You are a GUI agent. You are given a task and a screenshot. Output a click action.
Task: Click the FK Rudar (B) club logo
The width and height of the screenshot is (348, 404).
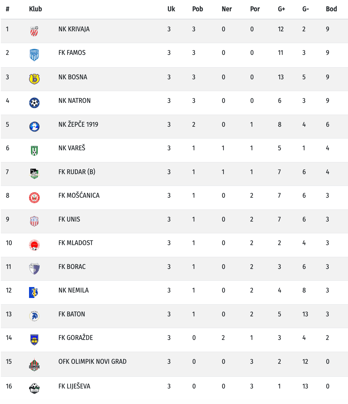click(34, 174)
